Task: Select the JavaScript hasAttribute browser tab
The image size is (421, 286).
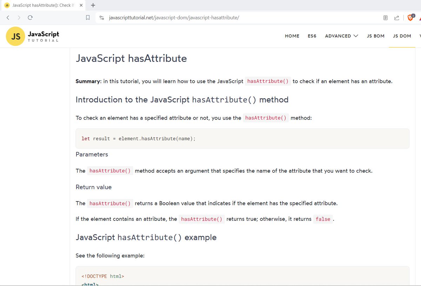Action: 43,5
